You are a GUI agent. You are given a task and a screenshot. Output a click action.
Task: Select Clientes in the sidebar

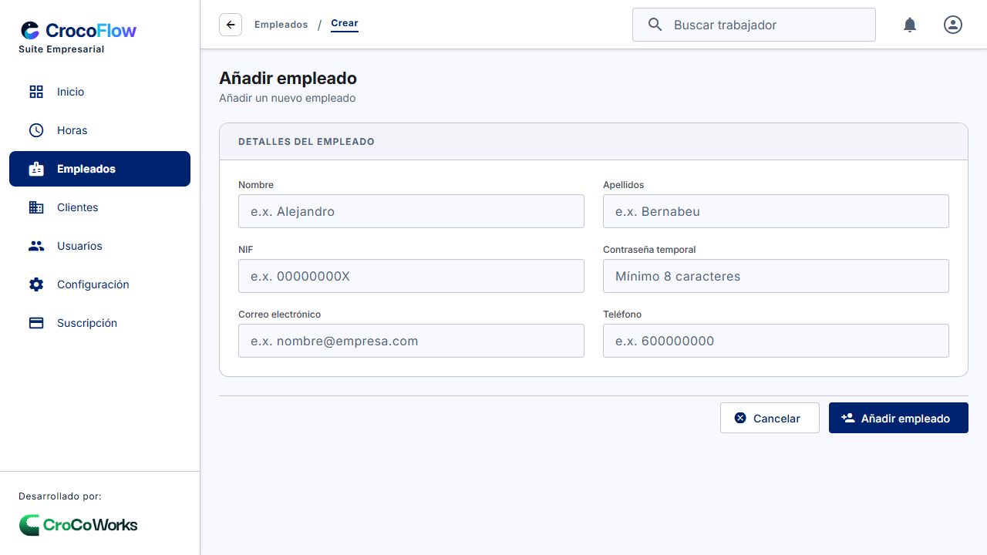99,207
